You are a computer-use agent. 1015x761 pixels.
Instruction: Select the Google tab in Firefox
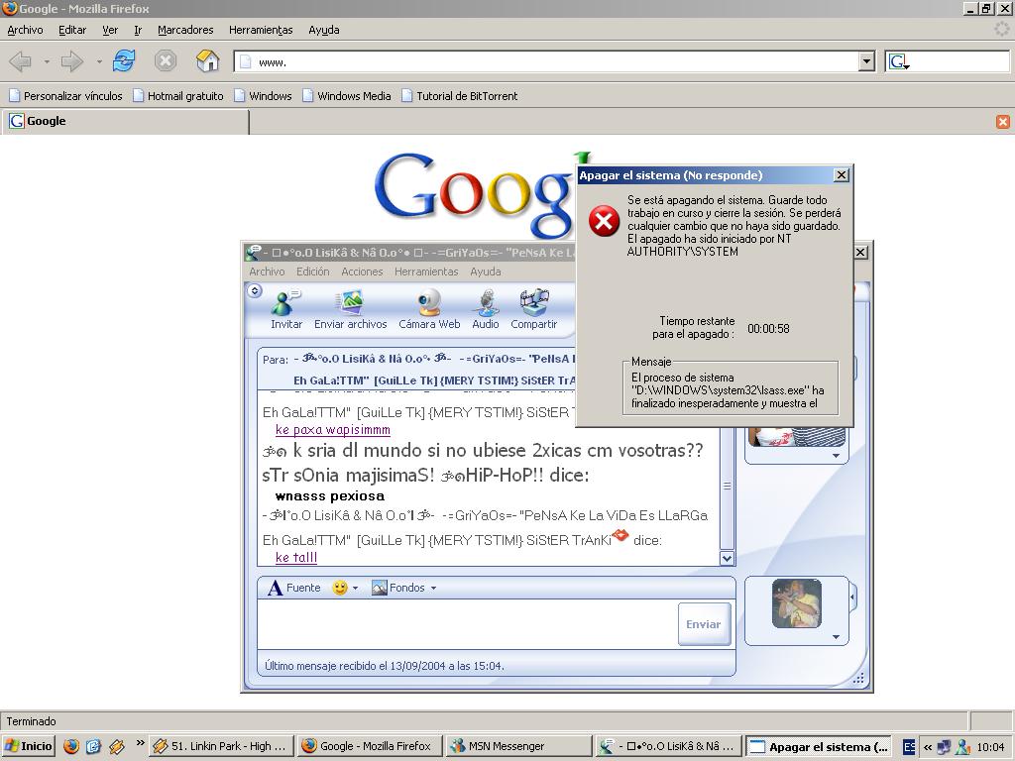pyautogui.click(x=126, y=122)
